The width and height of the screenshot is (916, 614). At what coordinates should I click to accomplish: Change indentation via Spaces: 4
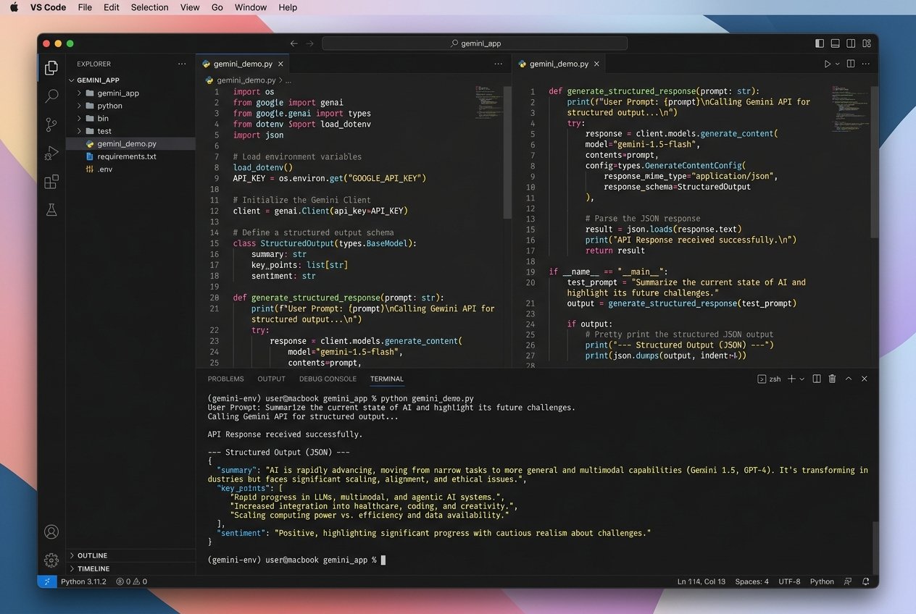[x=751, y=581]
